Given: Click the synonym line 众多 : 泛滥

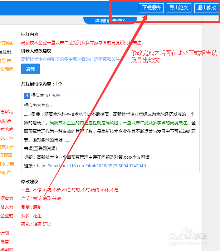Looking at the screenshot, I should (x=31, y=216).
